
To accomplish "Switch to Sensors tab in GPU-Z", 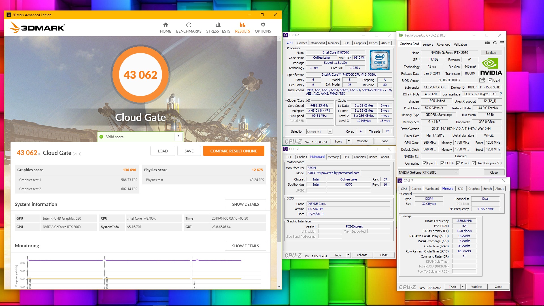I will tap(428, 44).
